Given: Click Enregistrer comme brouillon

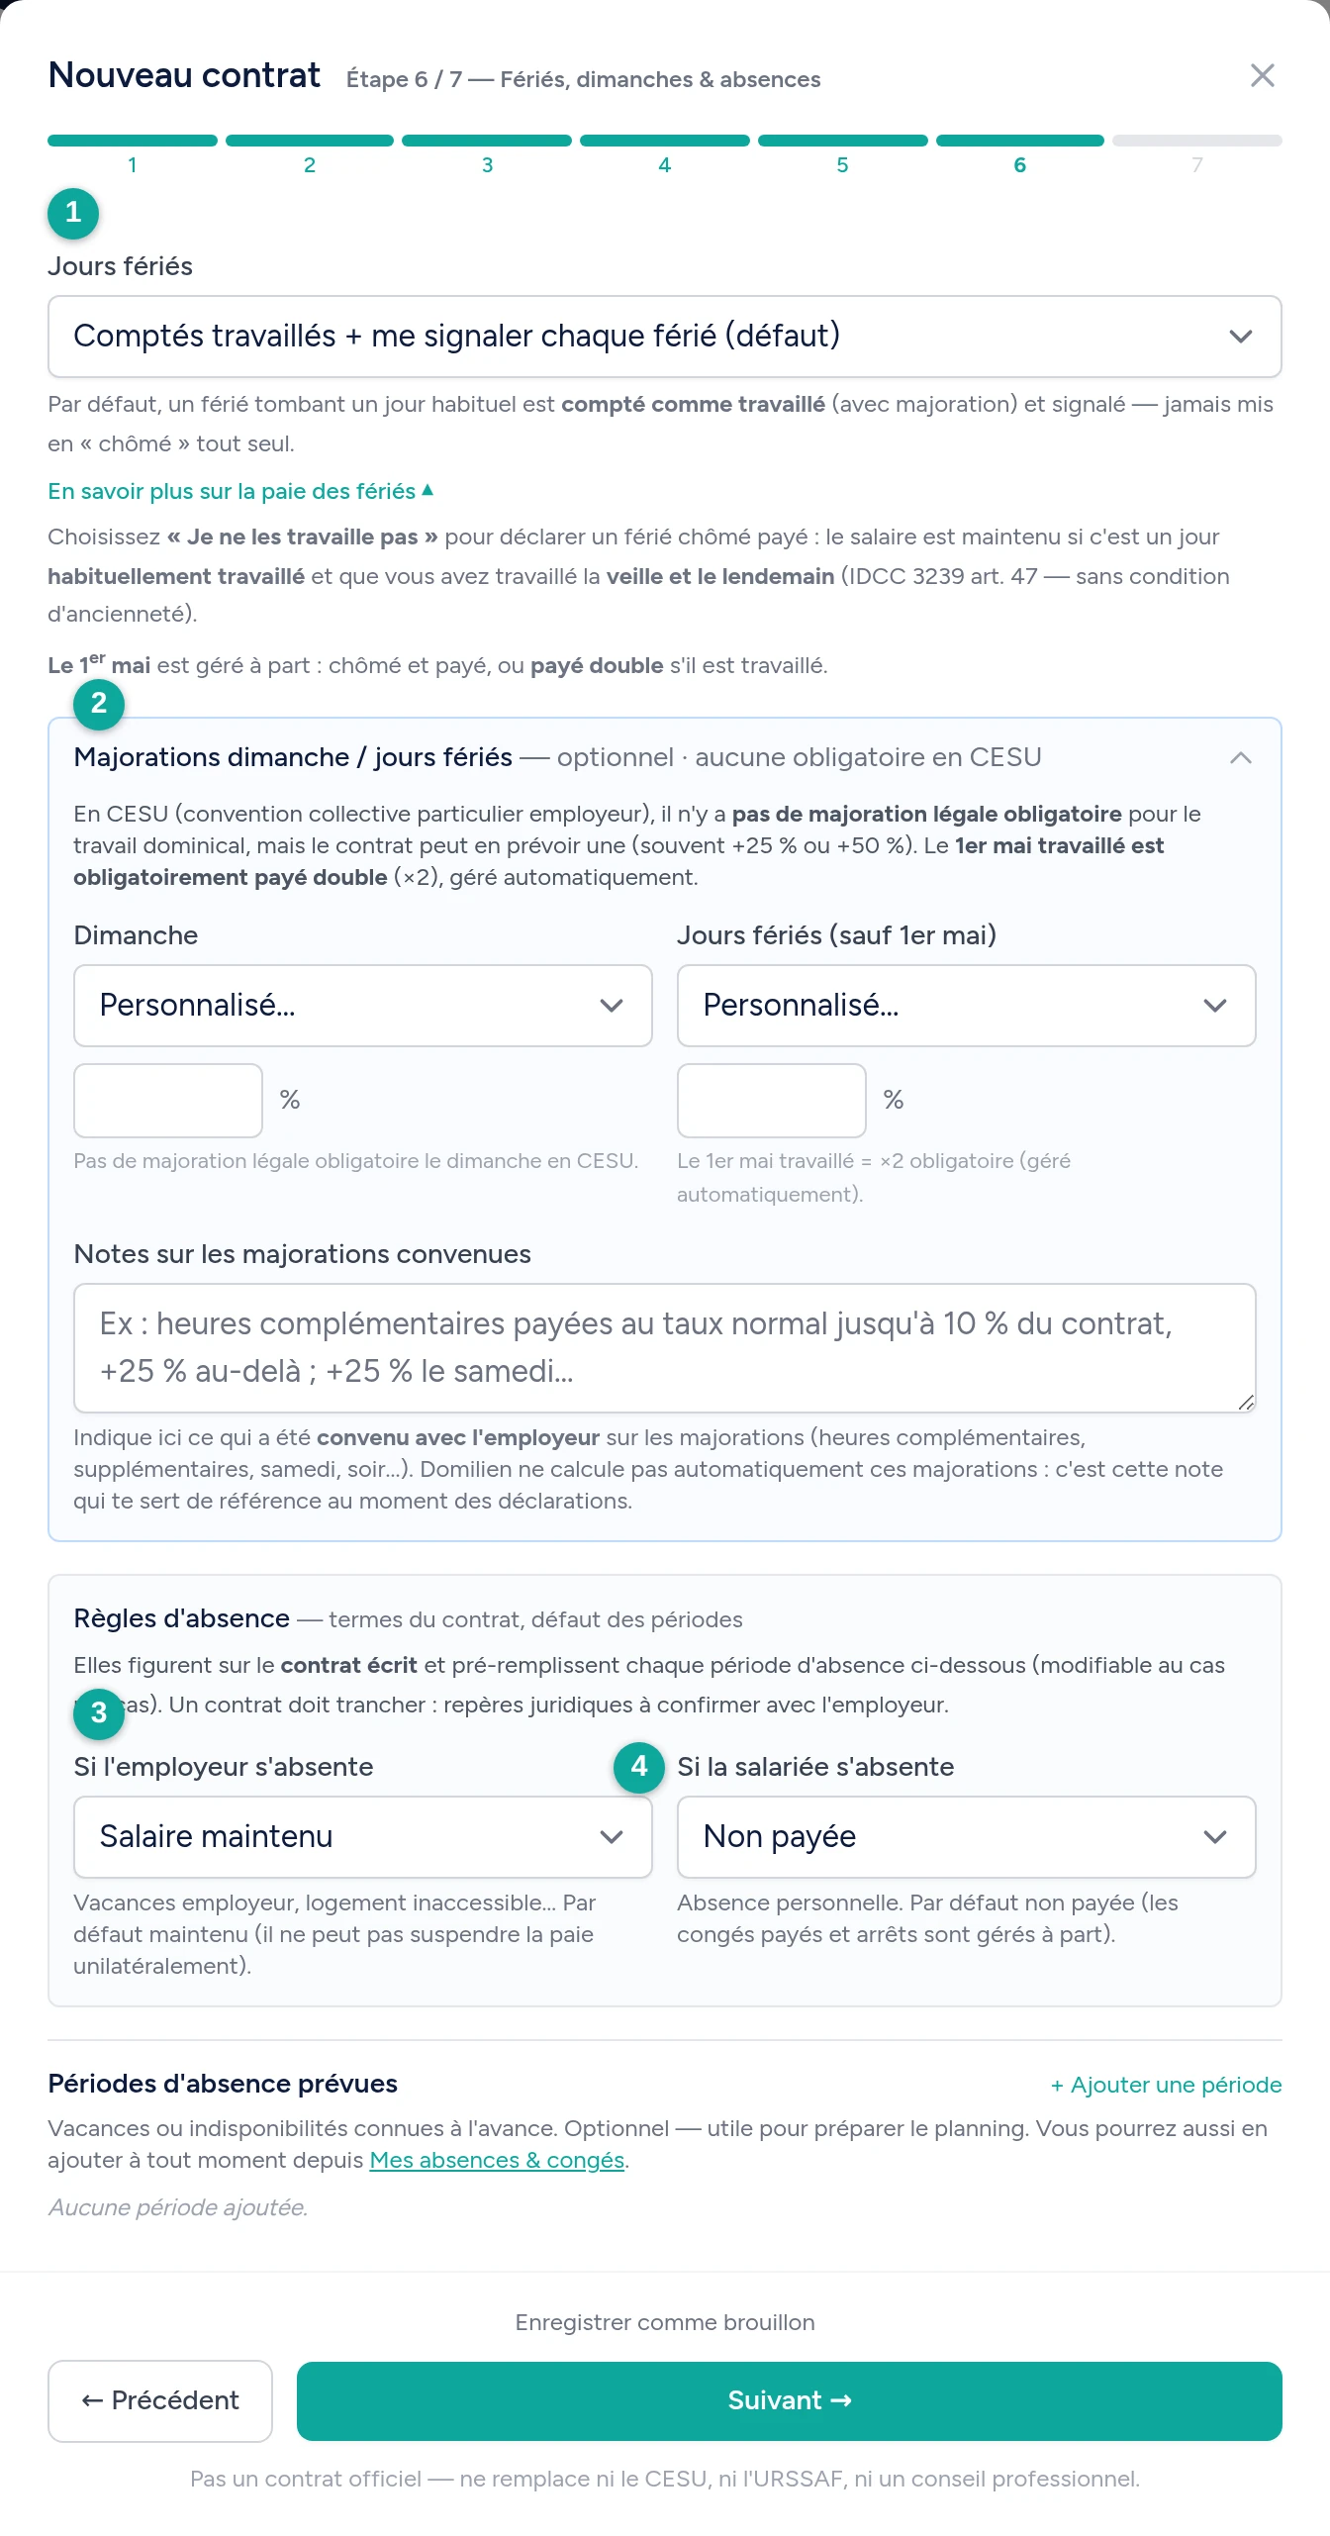Looking at the screenshot, I should [x=665, y=2323].
